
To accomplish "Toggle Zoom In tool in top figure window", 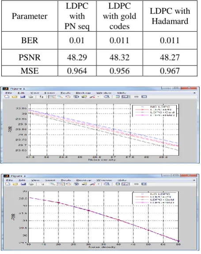I will [x=52, y=97].
